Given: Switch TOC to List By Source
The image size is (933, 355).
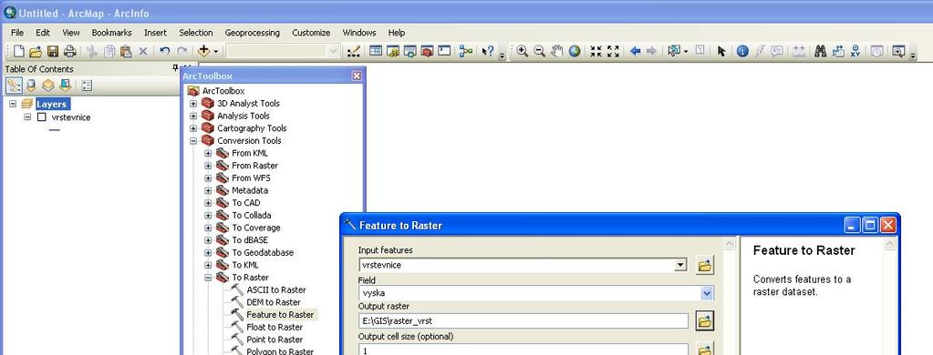Looking at the screenshot, I should point(31,86).
